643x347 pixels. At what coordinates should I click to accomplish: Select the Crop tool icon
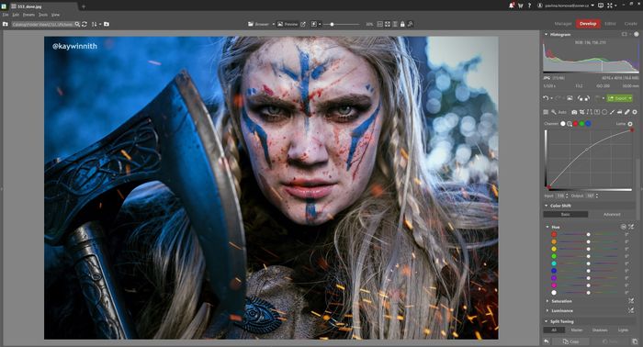click(x=581, y=112)
